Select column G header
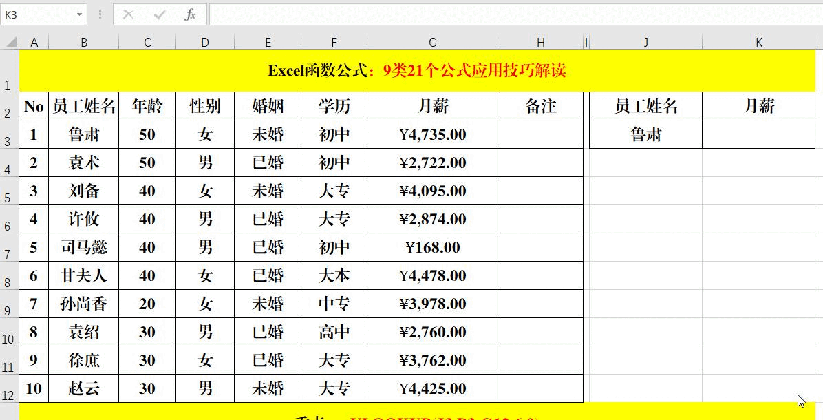This screenshot has height=420, width=823. [x=433, y=41]
